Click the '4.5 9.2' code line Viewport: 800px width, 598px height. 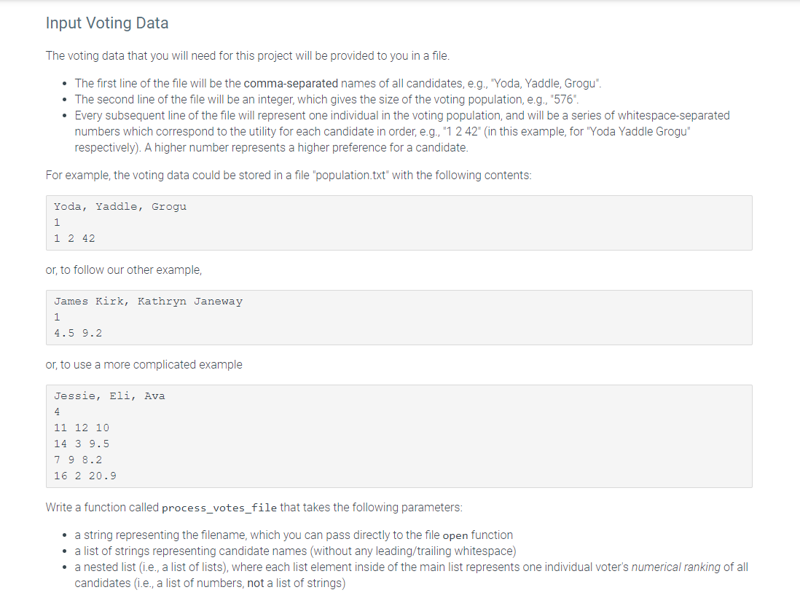[78, 334]
